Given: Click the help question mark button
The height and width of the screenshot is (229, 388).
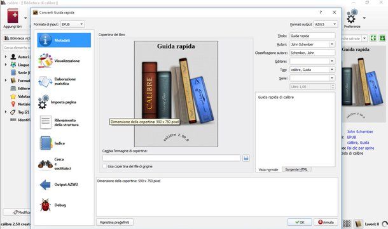Looking at the screenshot, I should pos(321,12).
